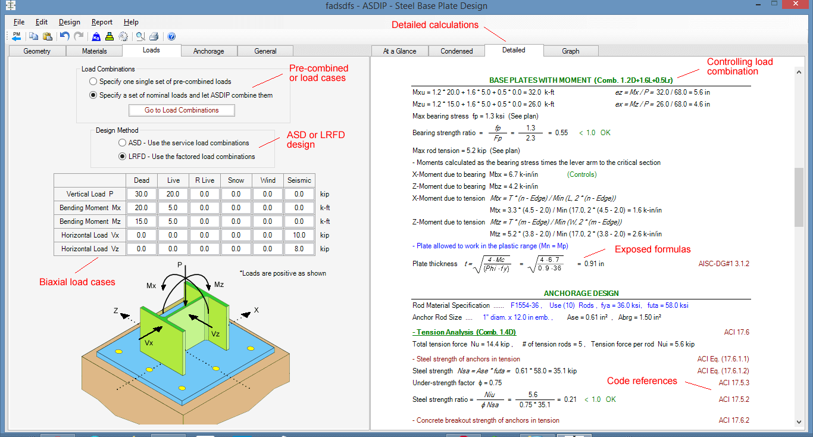The height and width of the screenshot is (437, 813).
Task: Click the Seismic Horizontal Load Vx field
Action: 299,235
